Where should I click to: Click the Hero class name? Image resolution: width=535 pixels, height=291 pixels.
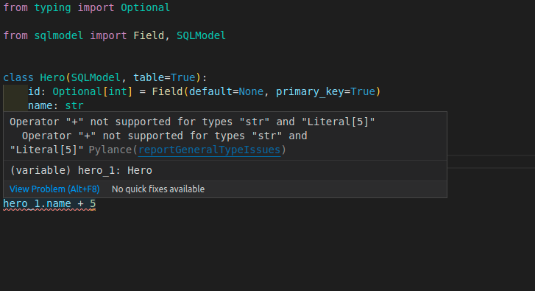pos(52,77)
